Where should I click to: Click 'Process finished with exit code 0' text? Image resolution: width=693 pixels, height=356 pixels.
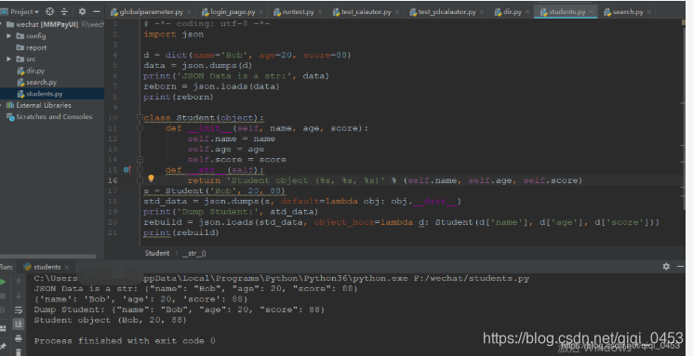point(125,341)
